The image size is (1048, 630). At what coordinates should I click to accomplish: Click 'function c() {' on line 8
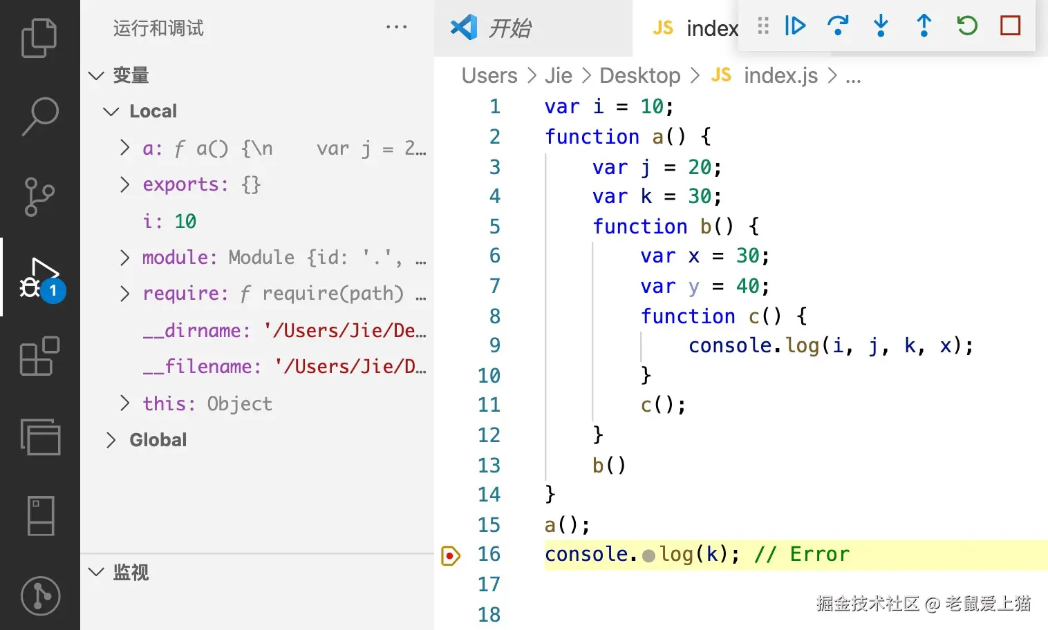tap(723, 316)
